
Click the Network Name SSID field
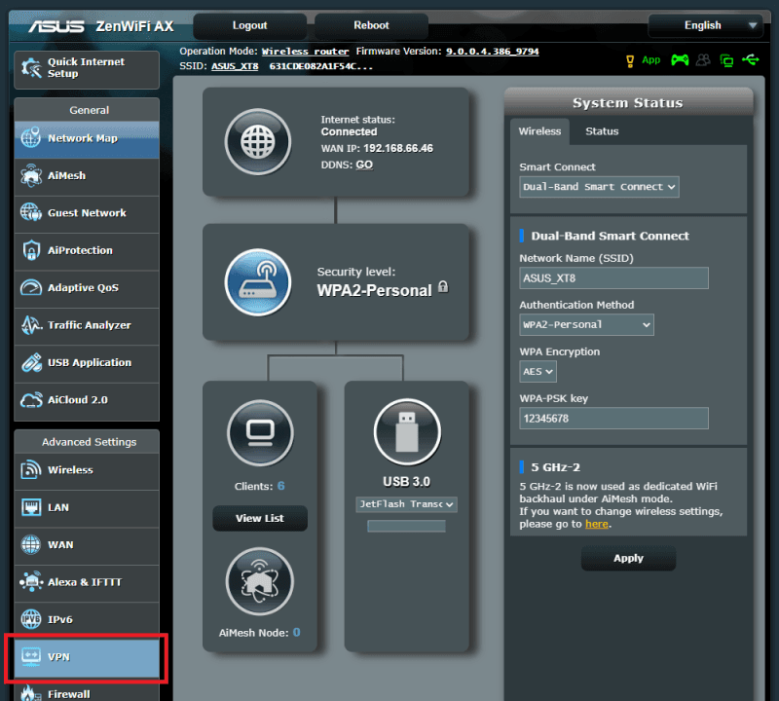tap(613, 277)
